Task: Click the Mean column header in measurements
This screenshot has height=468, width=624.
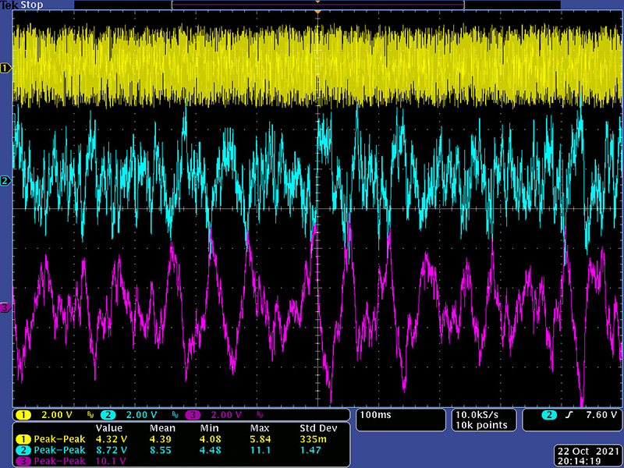Action: [161, 428]
